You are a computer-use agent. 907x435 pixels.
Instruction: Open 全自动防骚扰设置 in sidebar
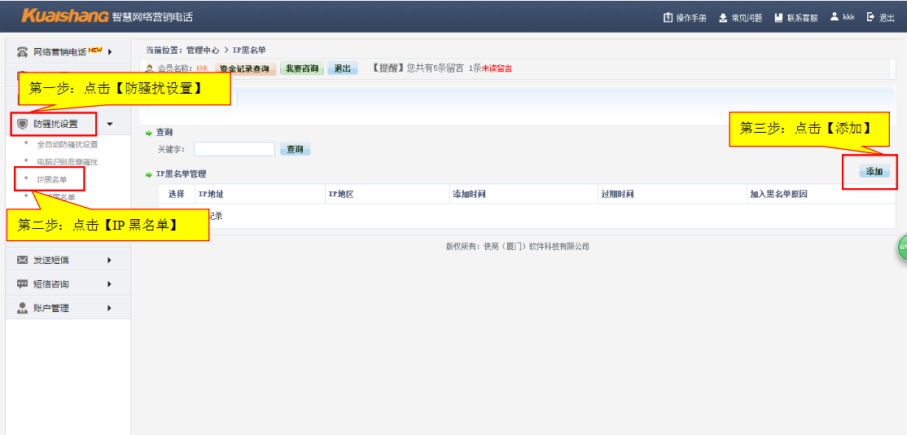(67, 144)
